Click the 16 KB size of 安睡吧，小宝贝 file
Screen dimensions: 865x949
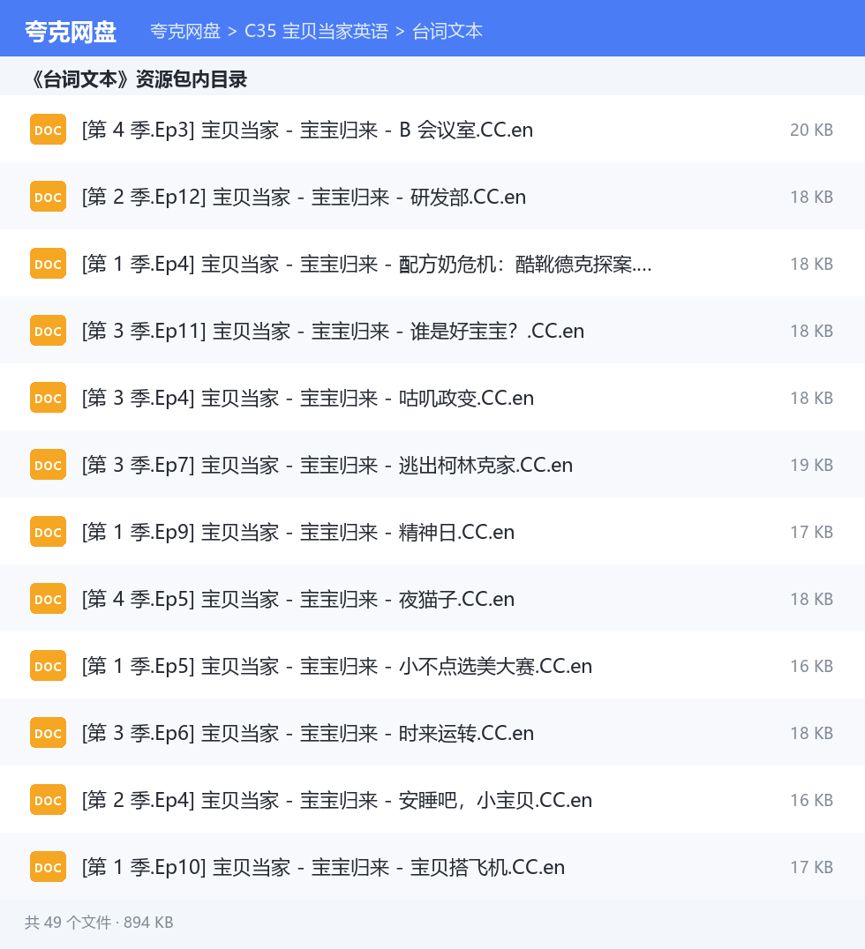[812, 800]
